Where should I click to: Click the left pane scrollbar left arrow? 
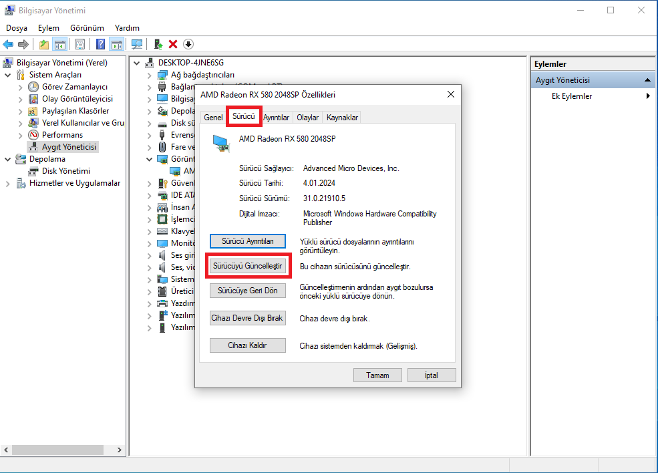[x=6, y=450]
